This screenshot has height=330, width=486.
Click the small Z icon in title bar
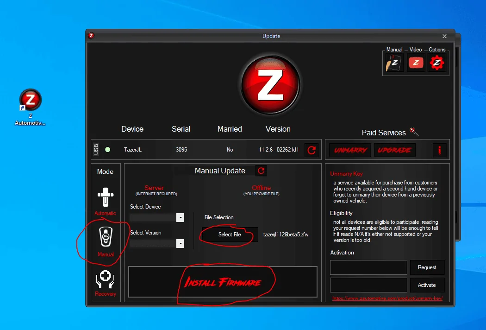pyautogui.click(x=91, y=36)
